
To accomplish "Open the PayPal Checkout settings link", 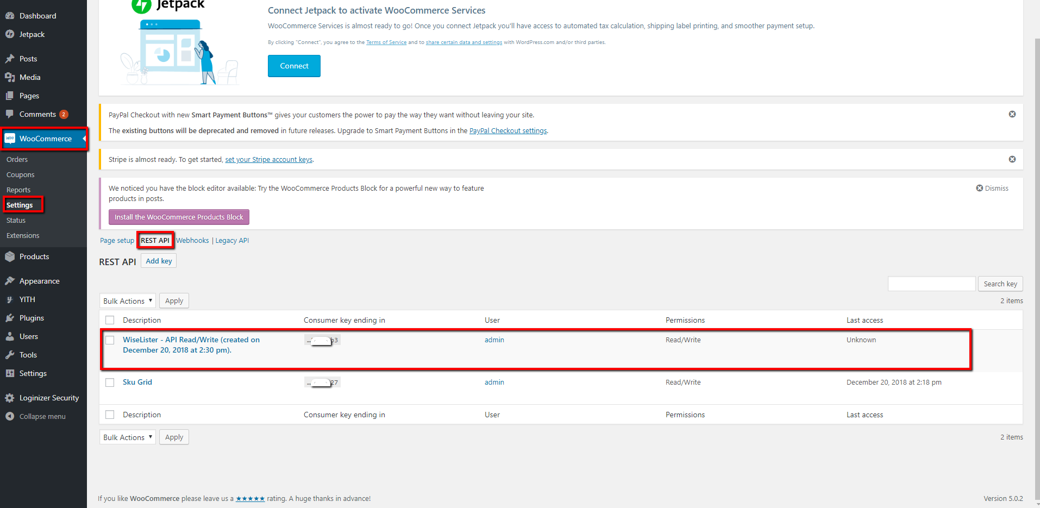I will coord(508,130).
